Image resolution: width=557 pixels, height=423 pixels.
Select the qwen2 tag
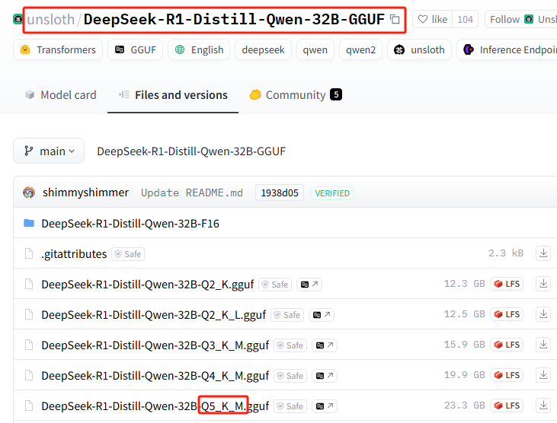coord(360,49)
